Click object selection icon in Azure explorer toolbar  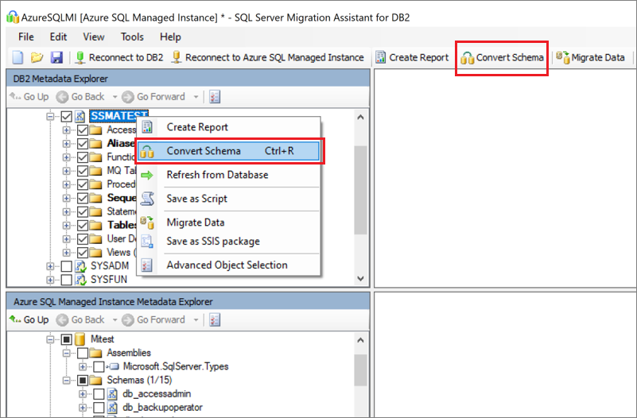tap(215, 319)
